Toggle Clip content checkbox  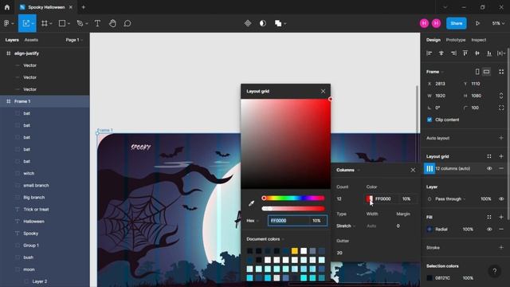[430, 120]
